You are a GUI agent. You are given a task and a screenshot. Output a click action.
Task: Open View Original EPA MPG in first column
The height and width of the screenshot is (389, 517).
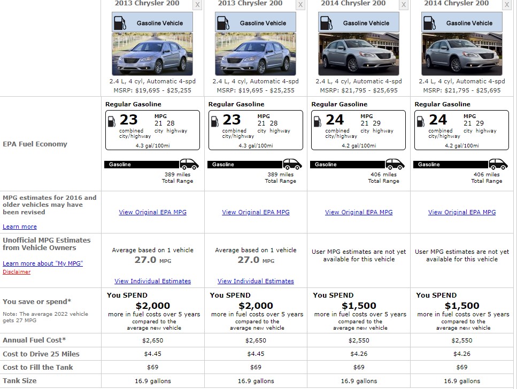coord(153,212)
